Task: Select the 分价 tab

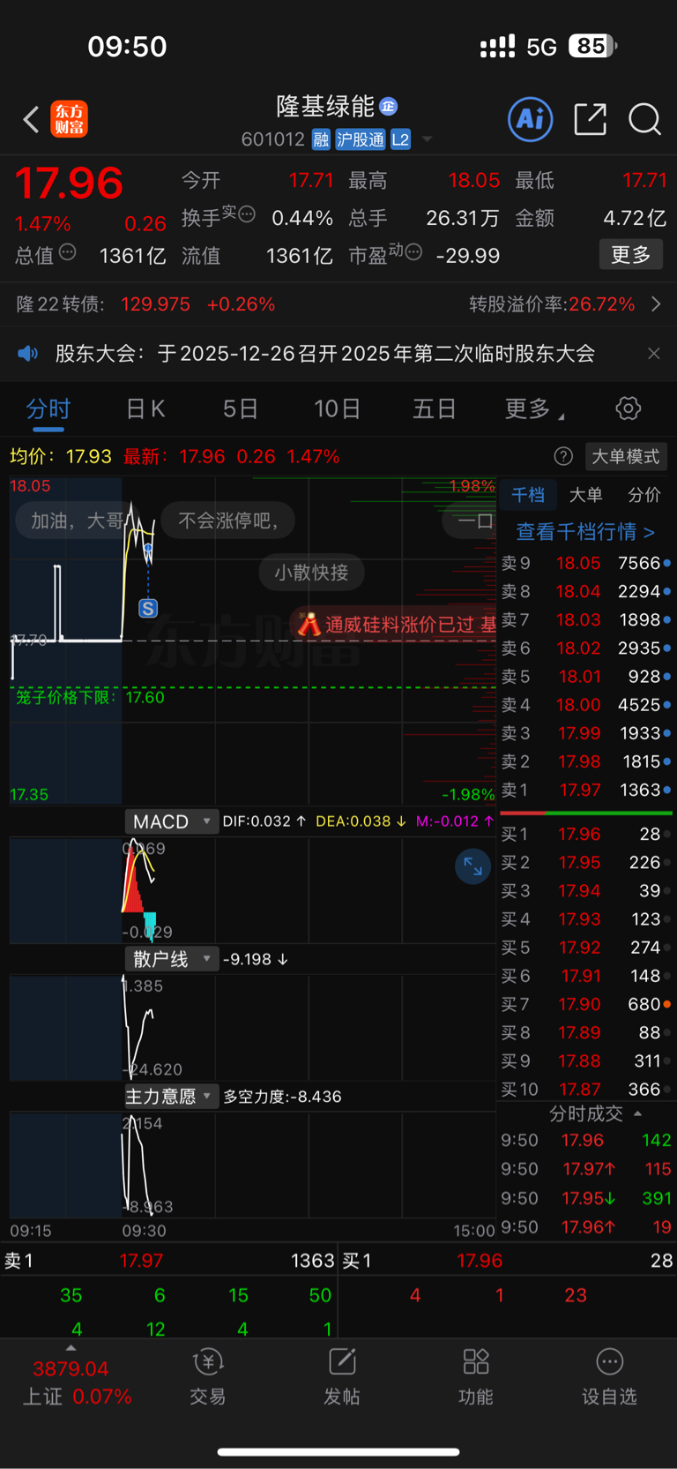Action: (x=644, y=495)
